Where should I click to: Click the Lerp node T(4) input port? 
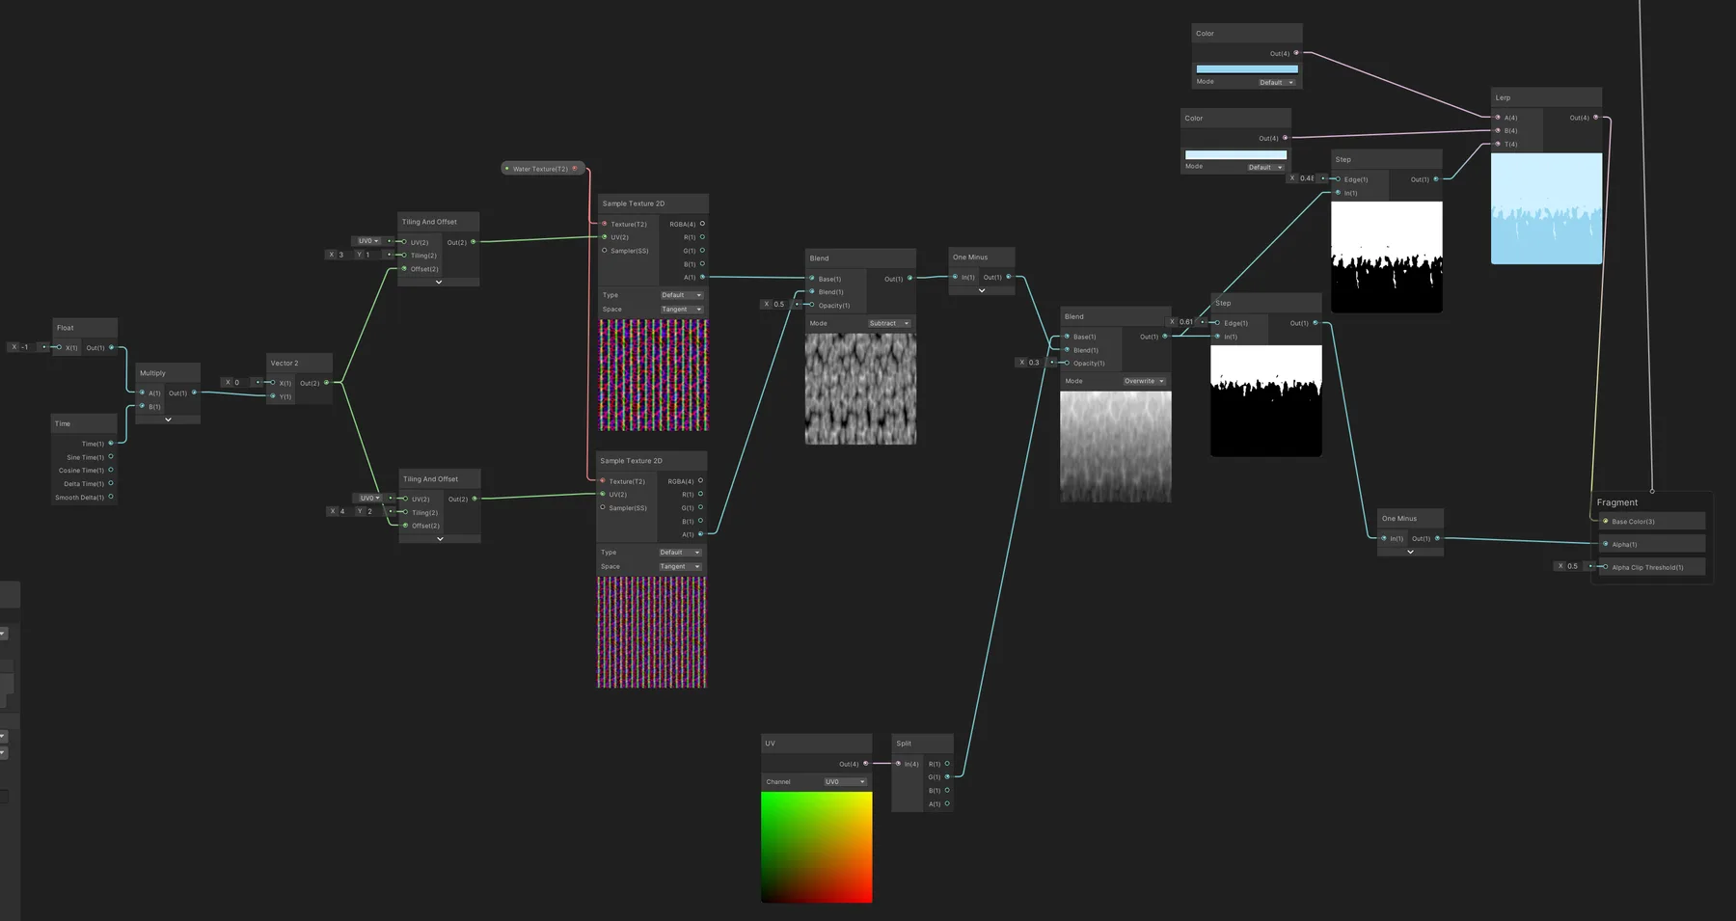tap(1498, 145)
